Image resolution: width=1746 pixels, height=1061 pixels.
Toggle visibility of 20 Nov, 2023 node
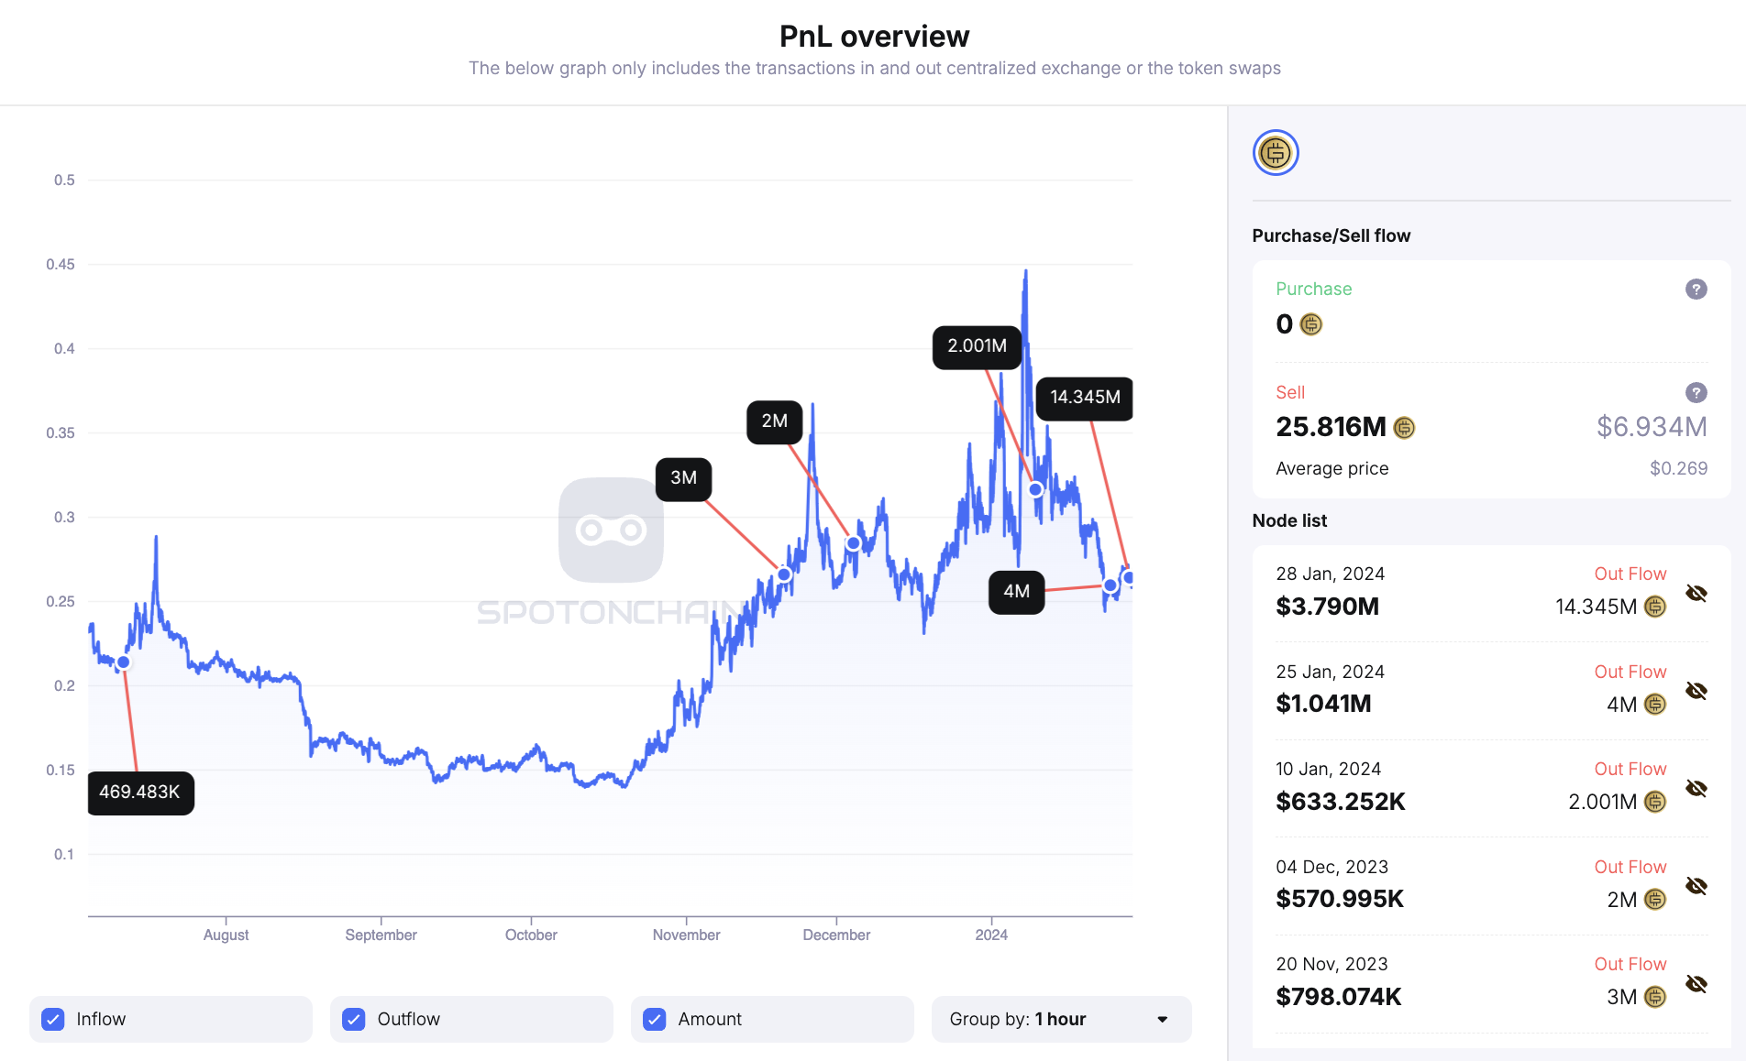pos(1696,983)
